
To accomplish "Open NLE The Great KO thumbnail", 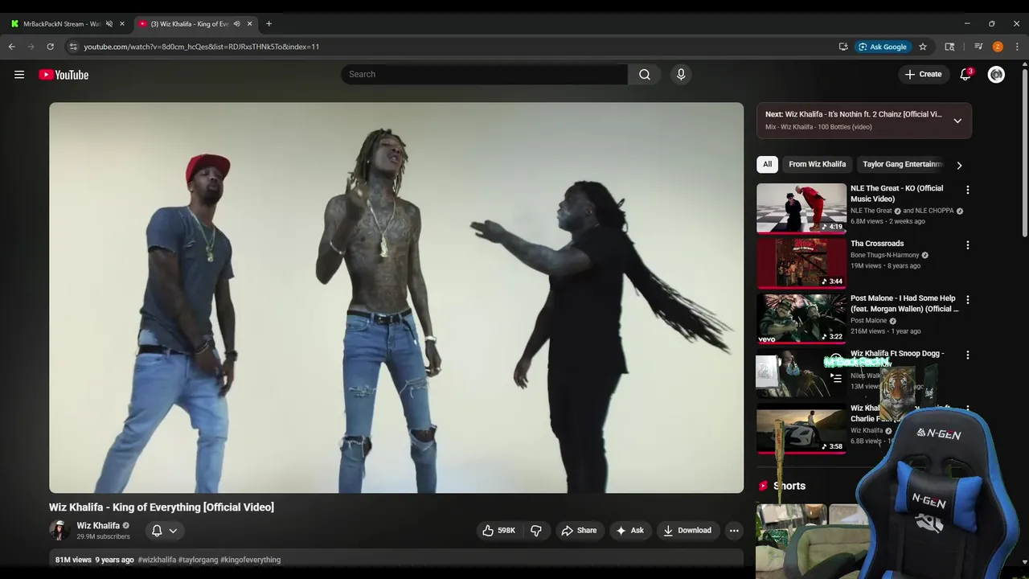I will tap(801, 208).
